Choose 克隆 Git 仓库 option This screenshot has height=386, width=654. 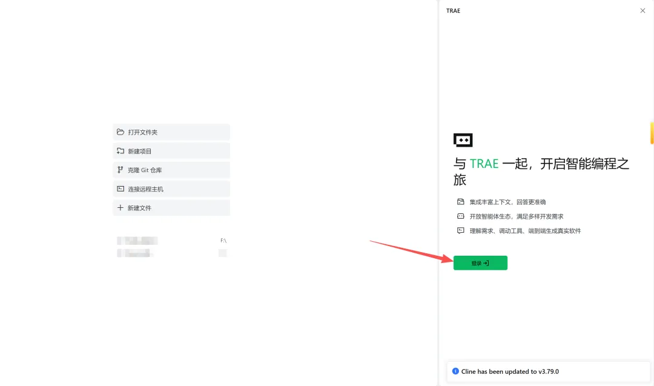(x=171, y=170)
